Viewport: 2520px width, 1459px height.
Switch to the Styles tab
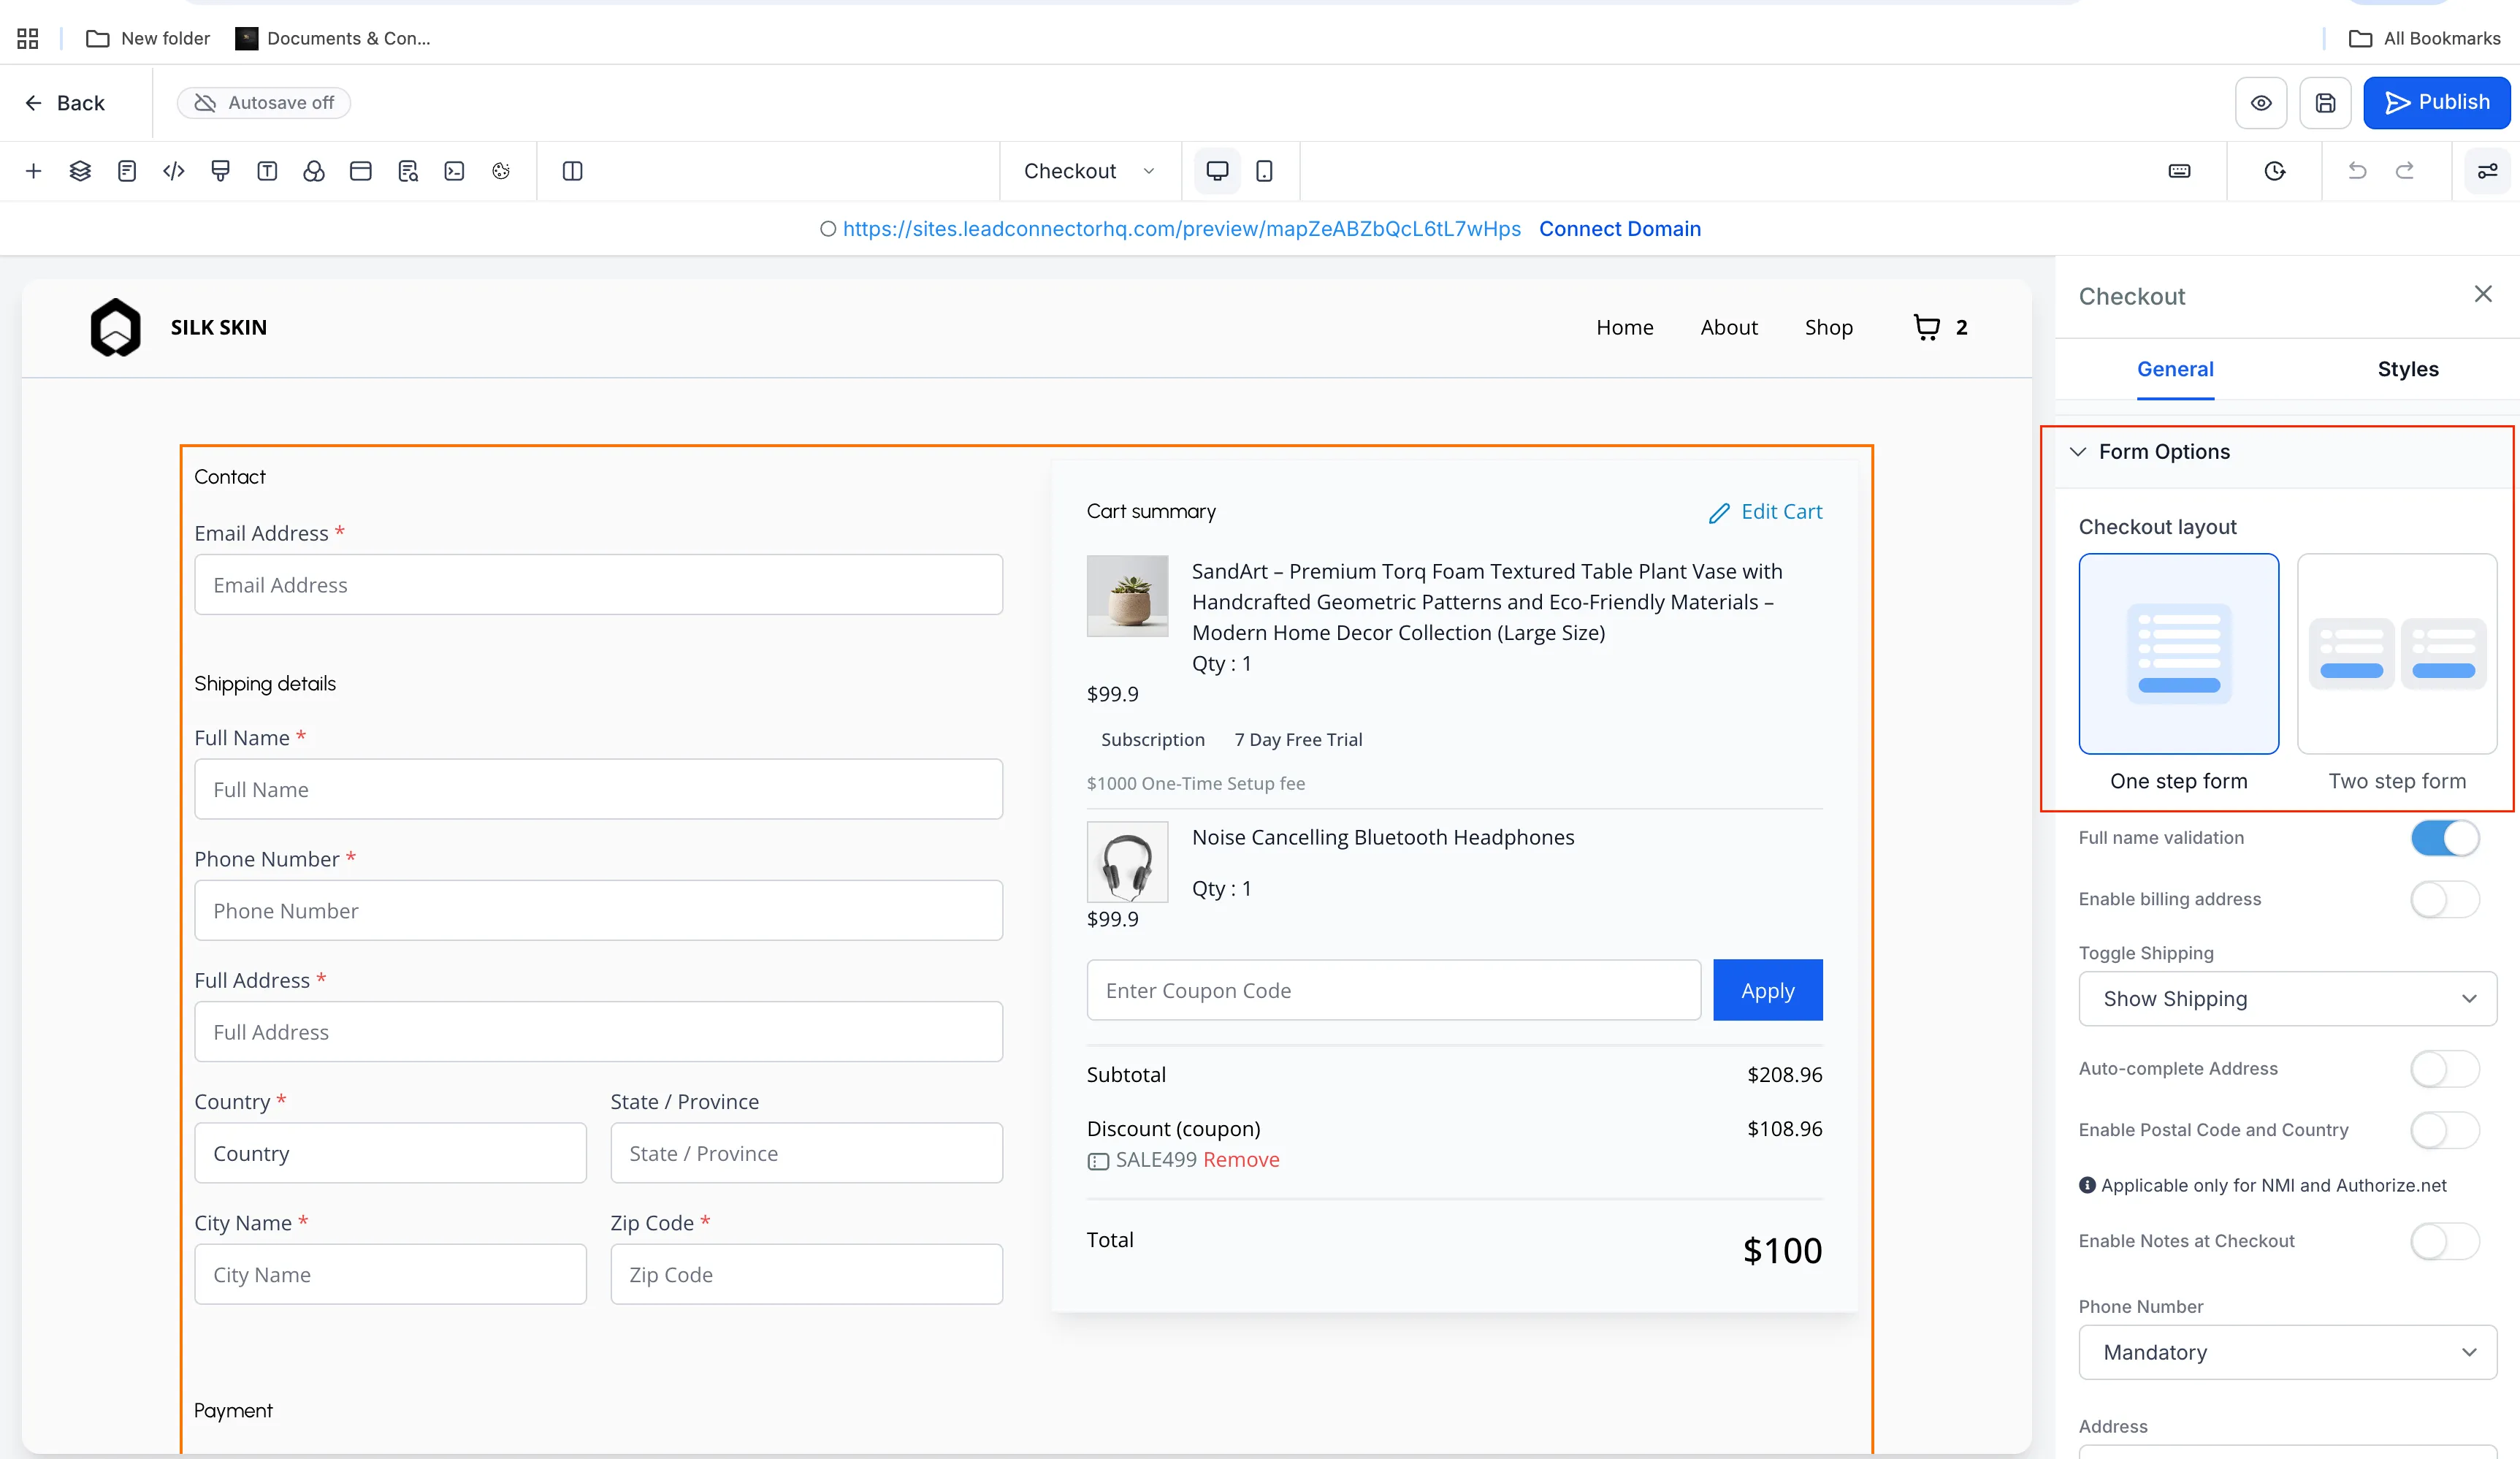[x=2408, y=369]
